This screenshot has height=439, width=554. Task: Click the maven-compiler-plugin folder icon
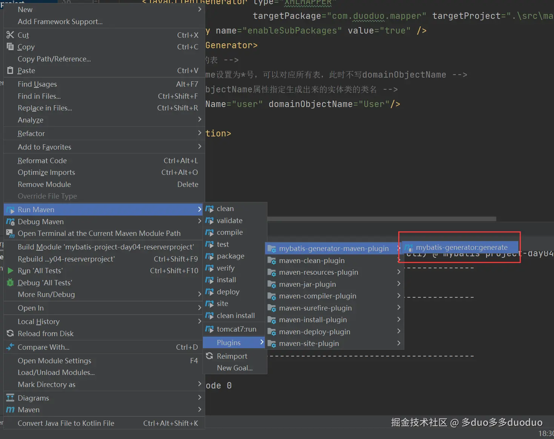(272, 296)
